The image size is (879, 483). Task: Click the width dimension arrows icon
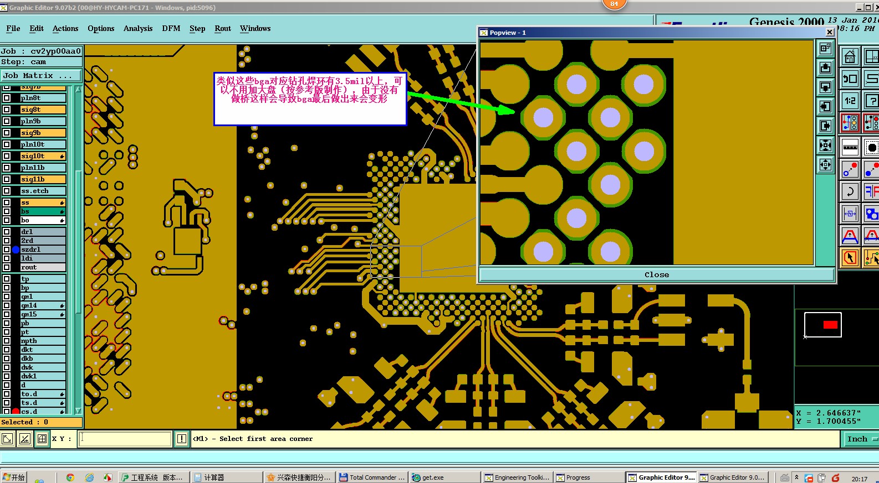[x=850, y=214]
